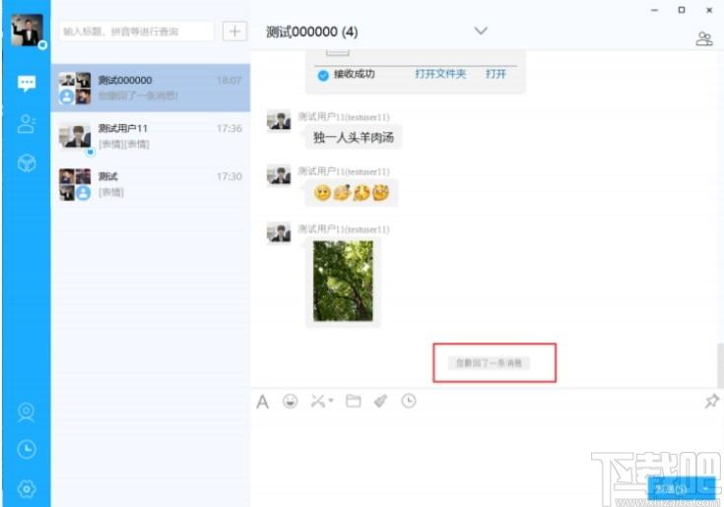Click the 打开文件夹 link
Viewport: 724px width, 507px height.
click(440, 74)
